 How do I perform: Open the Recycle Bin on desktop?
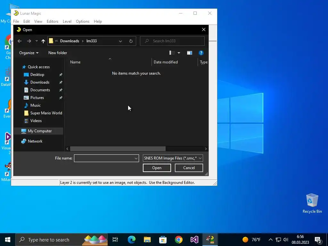click(312, 203)
